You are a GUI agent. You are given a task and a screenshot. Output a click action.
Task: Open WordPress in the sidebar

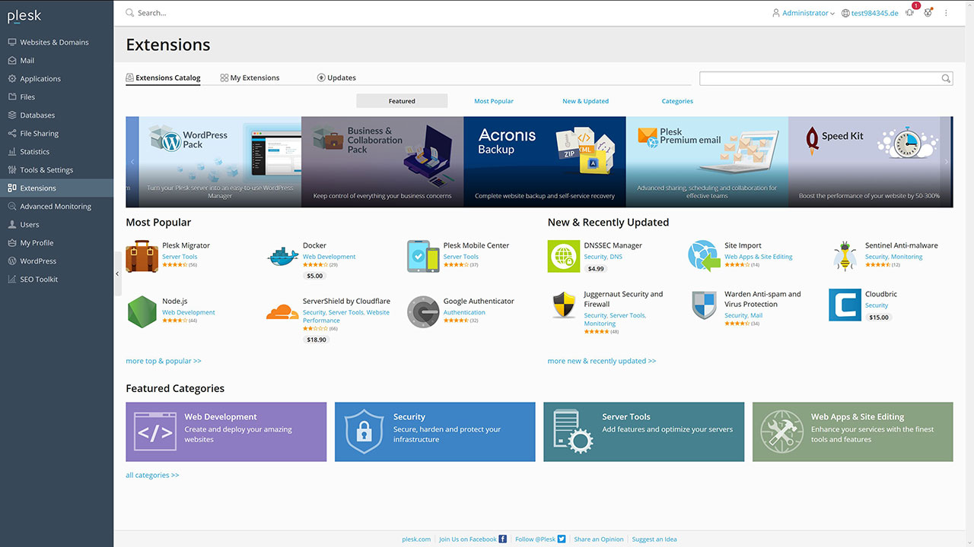click(x=56, y=261)
